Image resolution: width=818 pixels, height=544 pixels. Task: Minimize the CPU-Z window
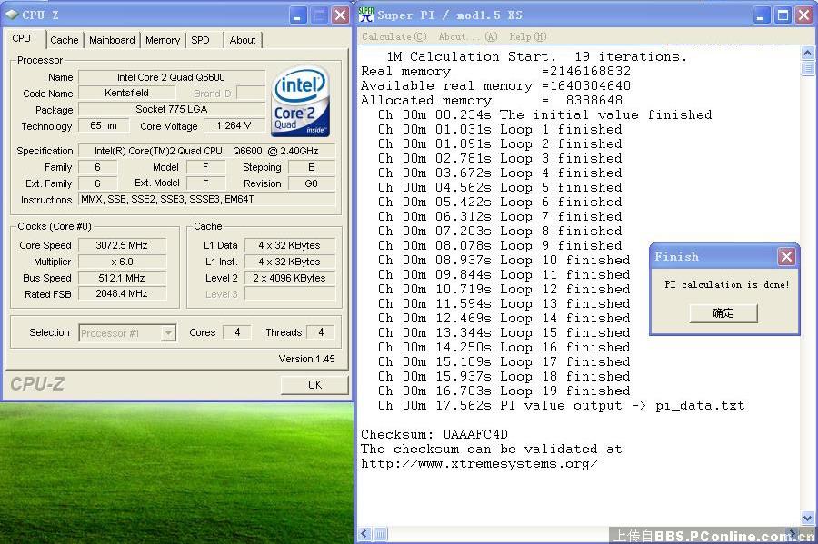pyautogui.click(x=297, y=15)
